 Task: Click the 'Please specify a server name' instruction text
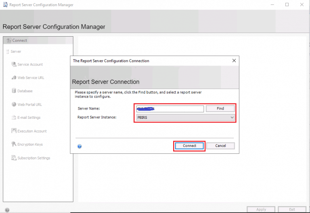click(x=138, y=94)
